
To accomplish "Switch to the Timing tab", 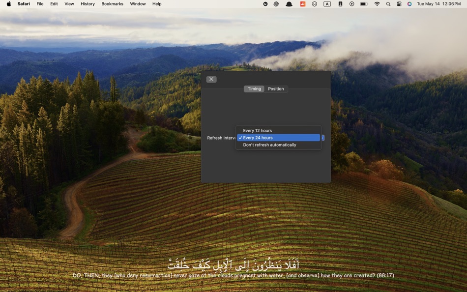I will point(254,89).
